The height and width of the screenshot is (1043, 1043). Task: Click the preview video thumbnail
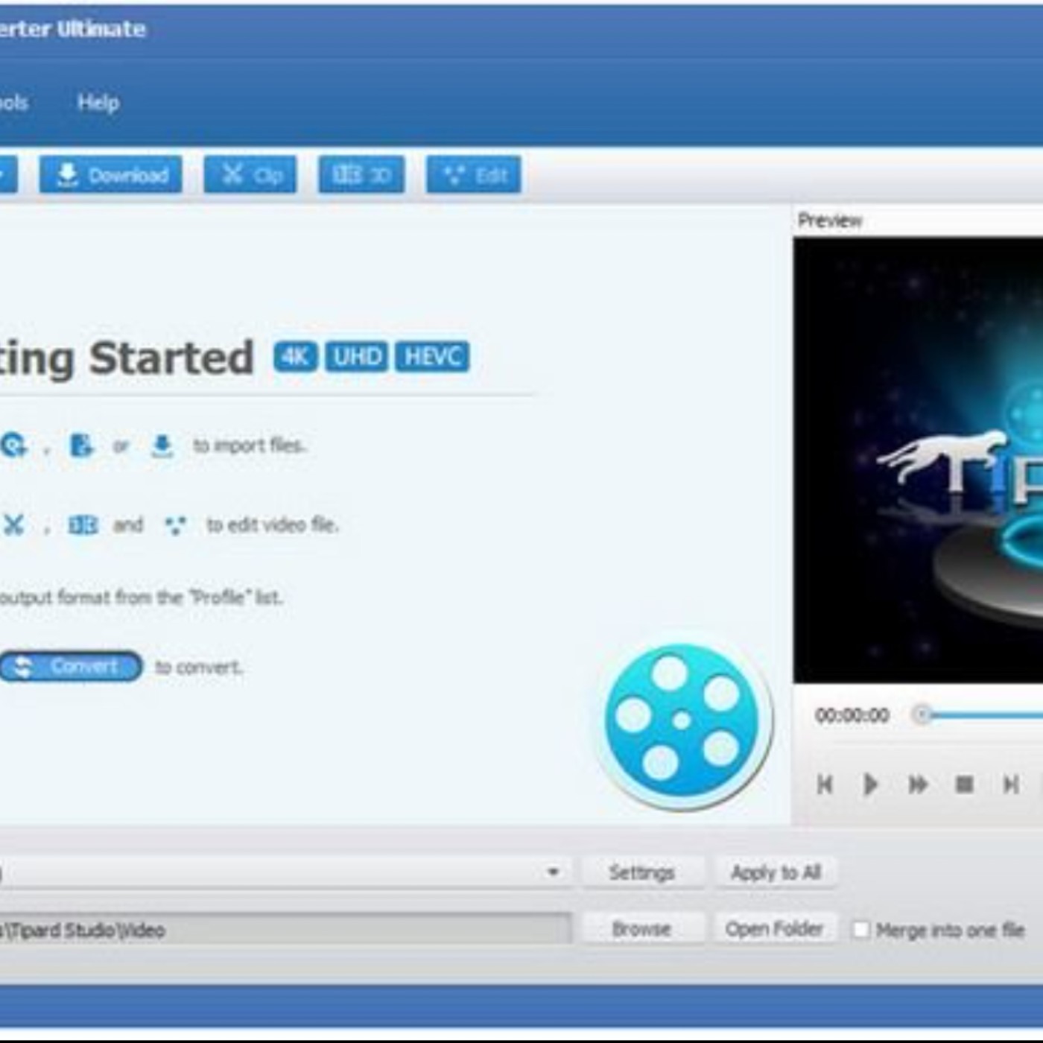918,459
